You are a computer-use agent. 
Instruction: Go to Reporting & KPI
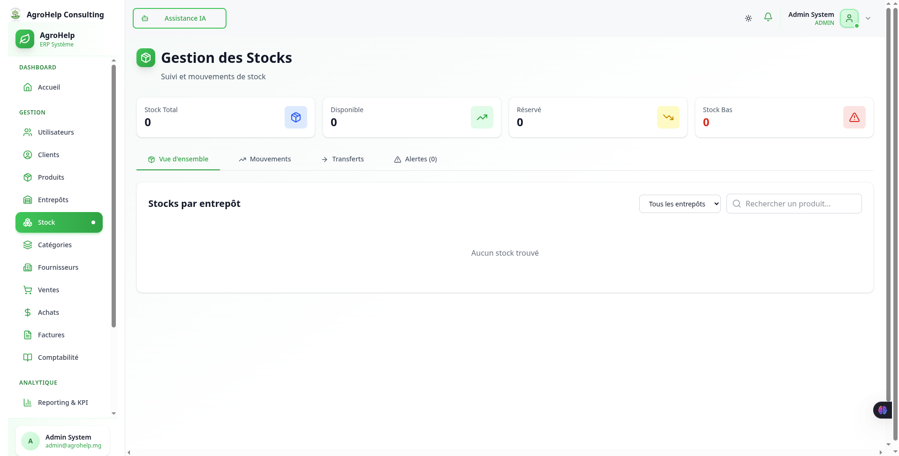click(x=63, y=403)
